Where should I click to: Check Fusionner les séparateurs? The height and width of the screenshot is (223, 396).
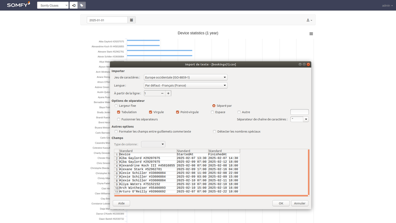[x=119, y=119]
